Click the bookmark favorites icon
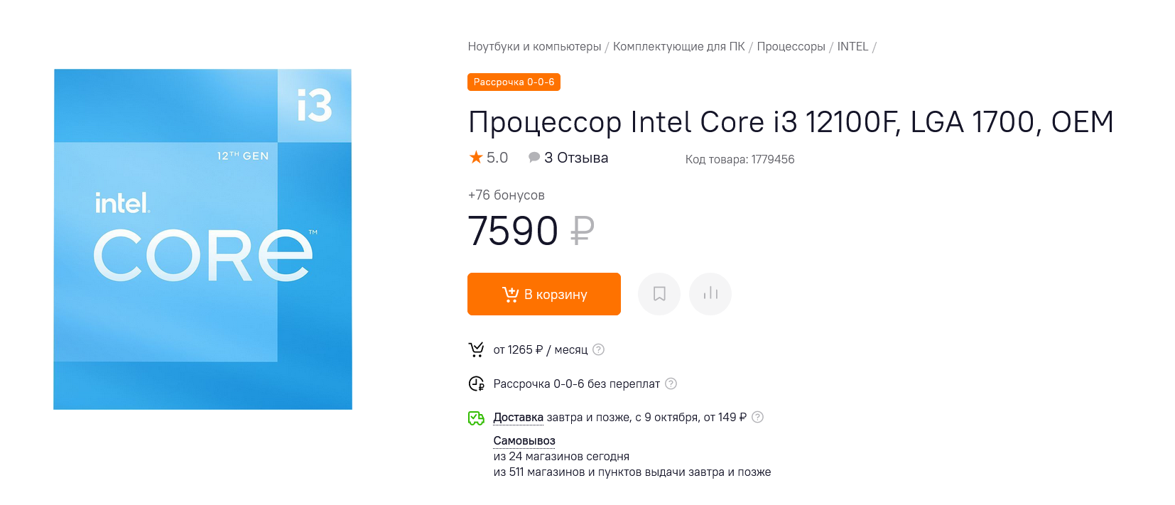Image resolution: width=1175 pixels, height=505 pixels. tap(659, 294)
